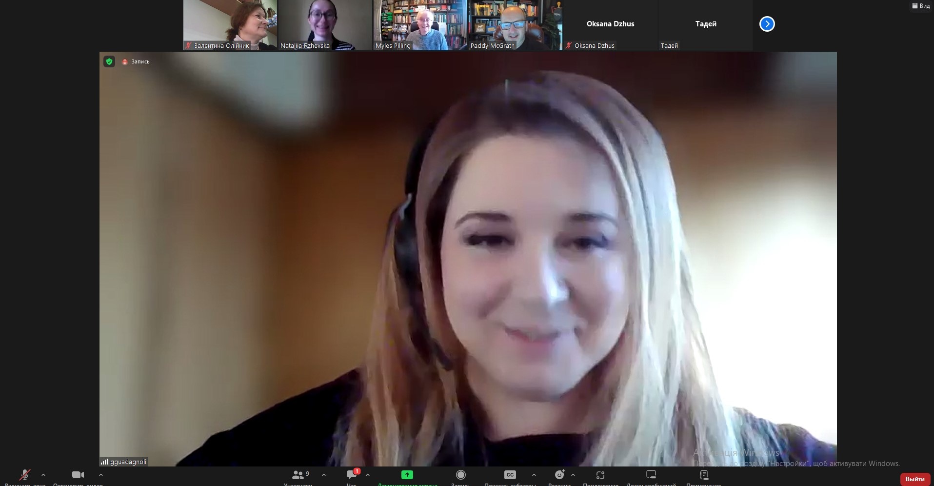Open whiteboards icon in the toolbar
The image size is (934, 486).
[x=651, y=475]
